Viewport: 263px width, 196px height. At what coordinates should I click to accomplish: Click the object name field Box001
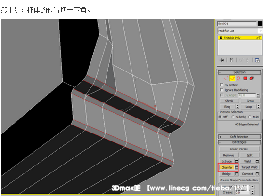pos(237,24)
